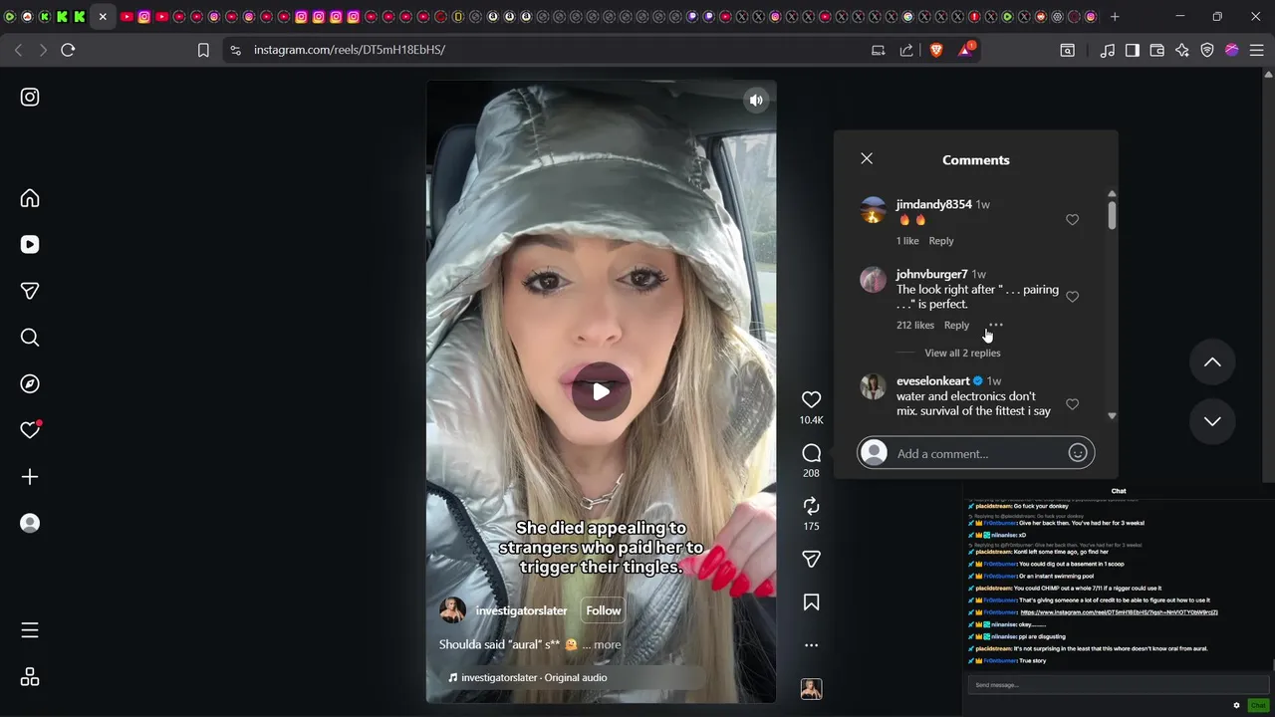Open eveselonkeart username link
The image size is (1275, 717).
(x=932, y=380)
